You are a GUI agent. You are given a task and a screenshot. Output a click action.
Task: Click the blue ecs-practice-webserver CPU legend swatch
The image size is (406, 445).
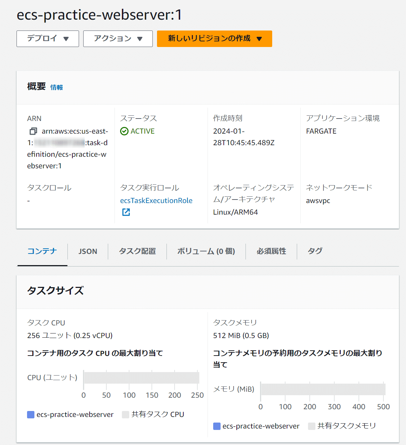31,415
